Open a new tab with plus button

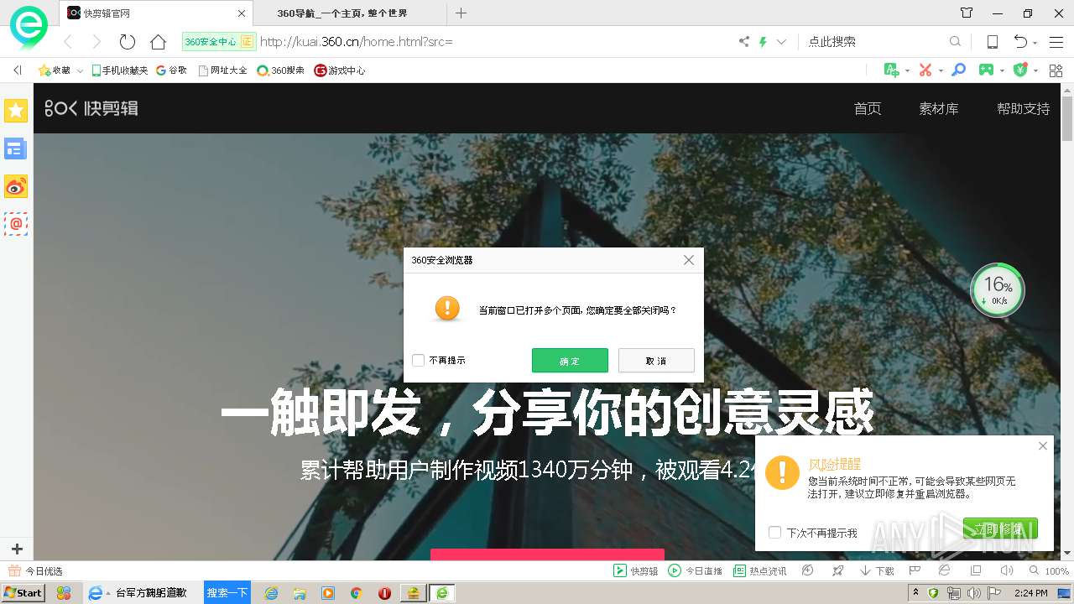pyautogui.click(x=461, y=13)
